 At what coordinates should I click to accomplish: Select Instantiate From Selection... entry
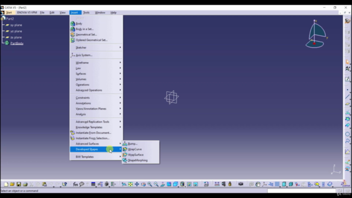click(x=96, y=138)
